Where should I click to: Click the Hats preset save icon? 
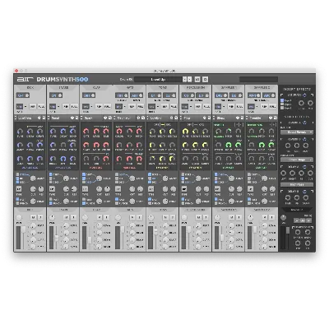[x=143, y=118]
